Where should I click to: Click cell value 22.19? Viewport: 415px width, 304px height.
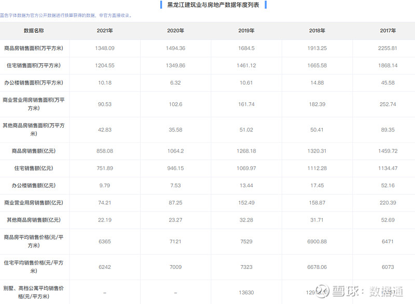(105, 220)
